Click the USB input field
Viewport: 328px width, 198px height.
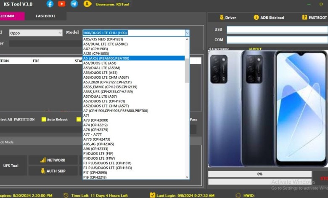point(277,29)
